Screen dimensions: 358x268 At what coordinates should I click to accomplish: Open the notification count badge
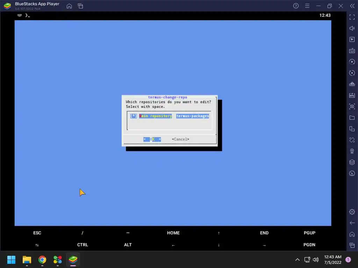(x=348, y=260)
